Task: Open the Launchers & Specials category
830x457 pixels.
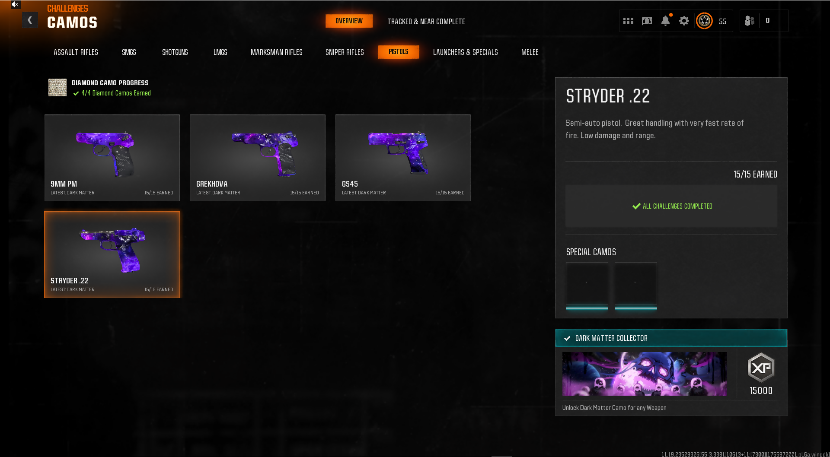Action: tap(465, 52)
